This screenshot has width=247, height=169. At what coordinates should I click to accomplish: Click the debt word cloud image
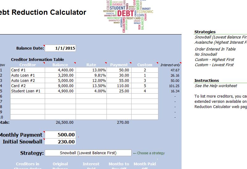pyautogui.click(x=128, y=16)
